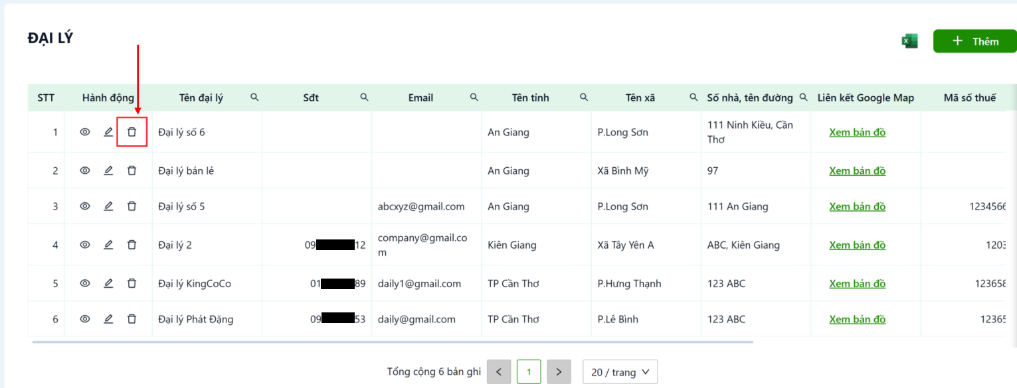Open Xem bản đồ for Đại lý số 6
Screen dimensions: 1017x388
[x=857, y=132]
